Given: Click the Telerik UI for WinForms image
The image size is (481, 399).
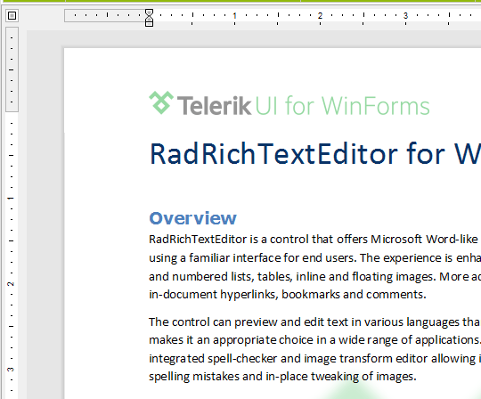Looking at the screenshot, I should (289, 104).
